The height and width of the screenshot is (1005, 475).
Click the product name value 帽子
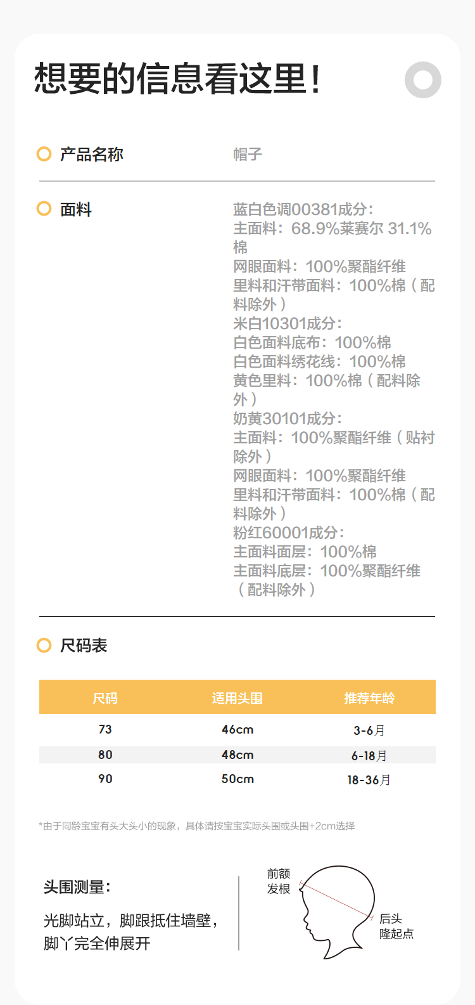[x=248, y=154]
